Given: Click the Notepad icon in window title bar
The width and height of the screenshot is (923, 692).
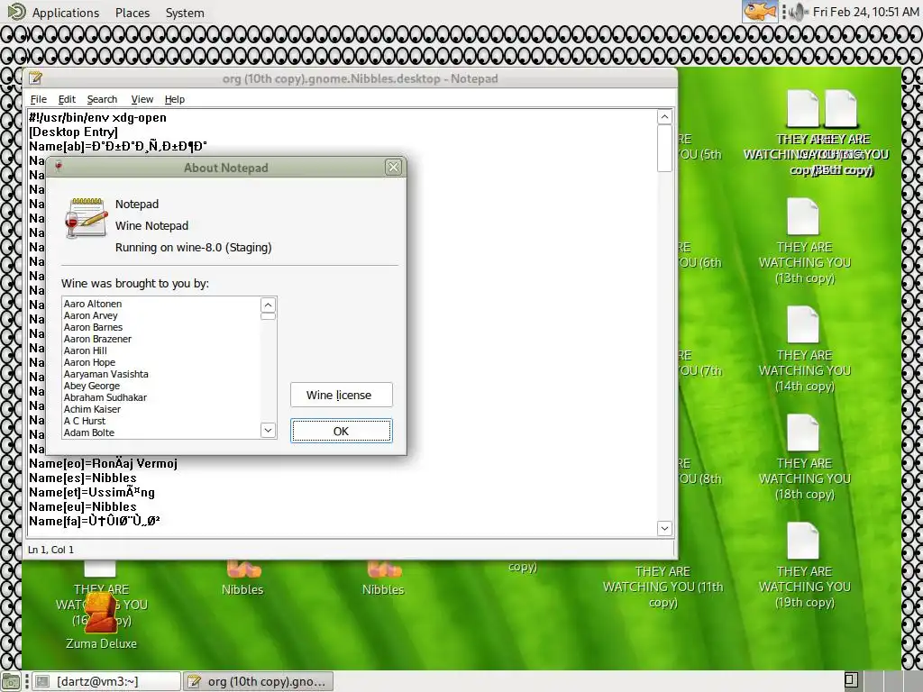Looking at the screenshot, I should click(35, 77).
